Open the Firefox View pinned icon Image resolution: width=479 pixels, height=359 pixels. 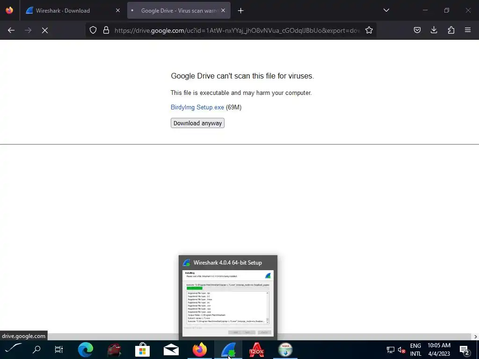[x=9, y=10]
